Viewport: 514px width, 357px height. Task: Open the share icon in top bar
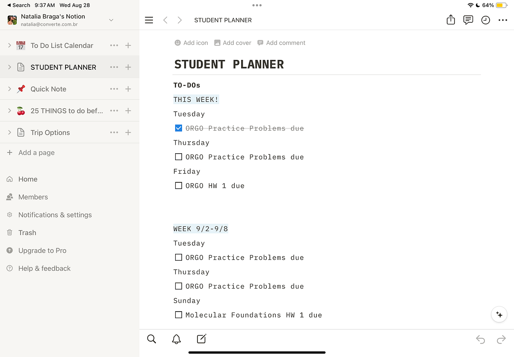451,20
